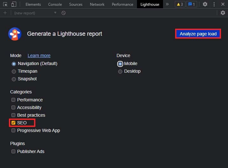
Task: Show more tabs with double chevron
Action: pos(167,4)
